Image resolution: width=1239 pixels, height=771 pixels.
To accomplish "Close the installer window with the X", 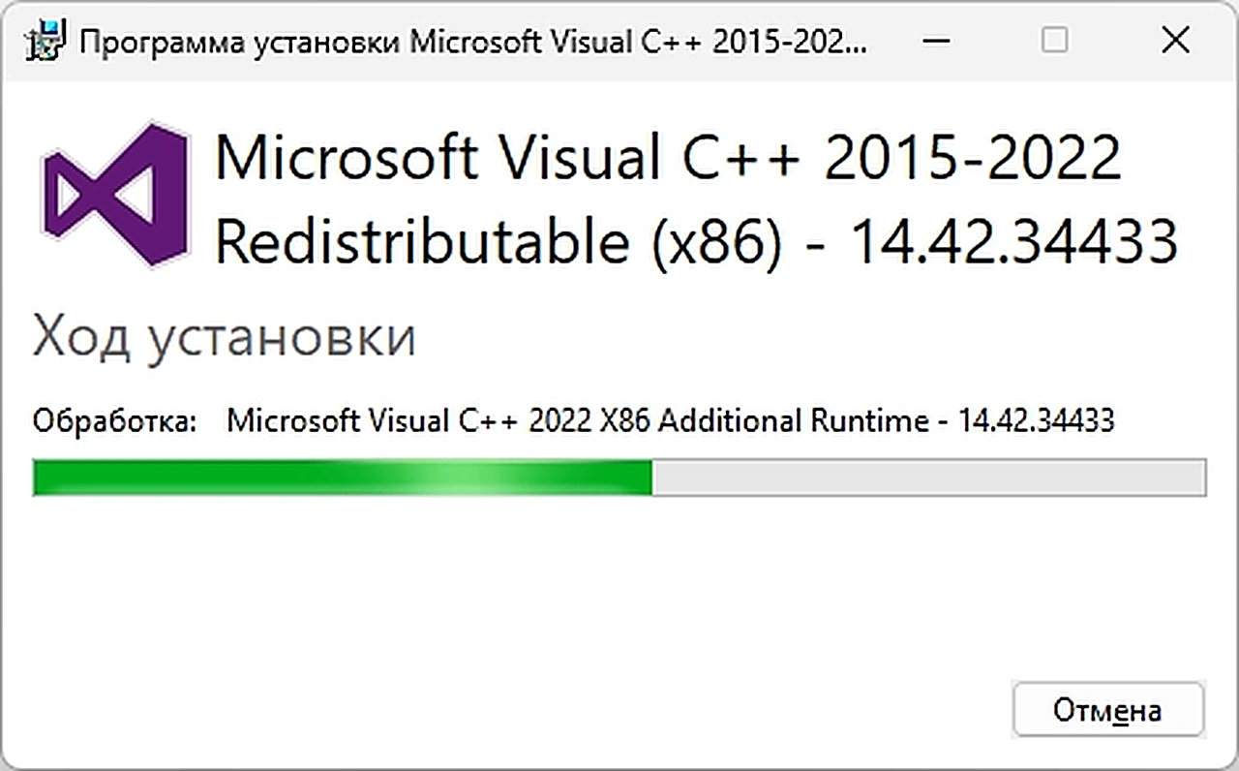I will tap(1174, 41).
